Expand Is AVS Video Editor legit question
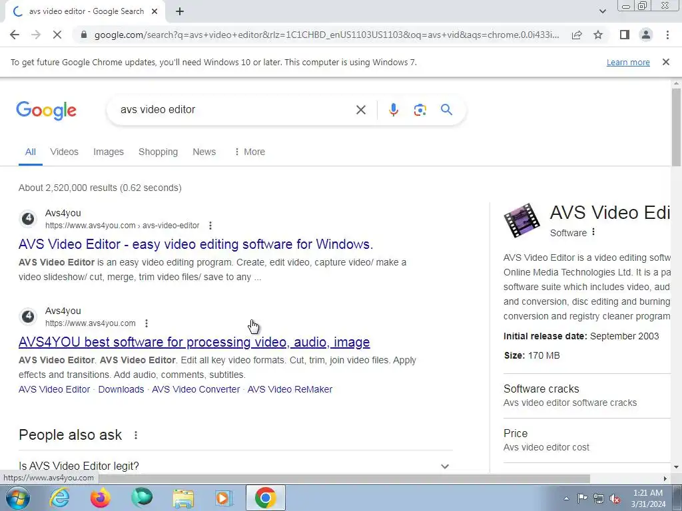This screenshot has width=682, height=511. tap(235, 466)
